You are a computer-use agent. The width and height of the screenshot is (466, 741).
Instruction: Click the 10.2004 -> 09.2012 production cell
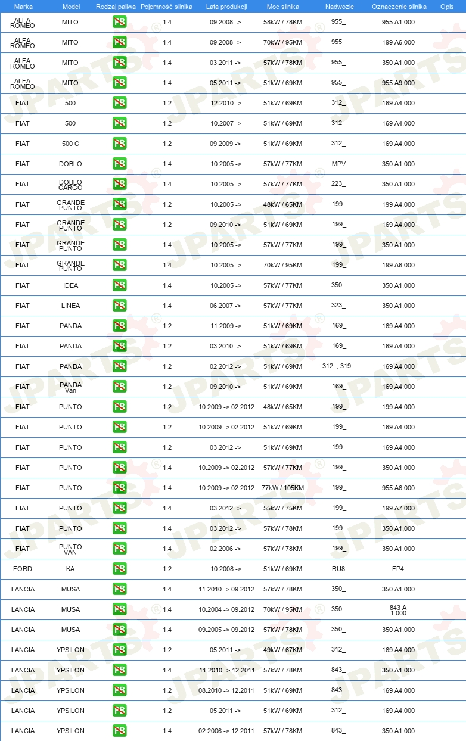(x=226, y=609)
